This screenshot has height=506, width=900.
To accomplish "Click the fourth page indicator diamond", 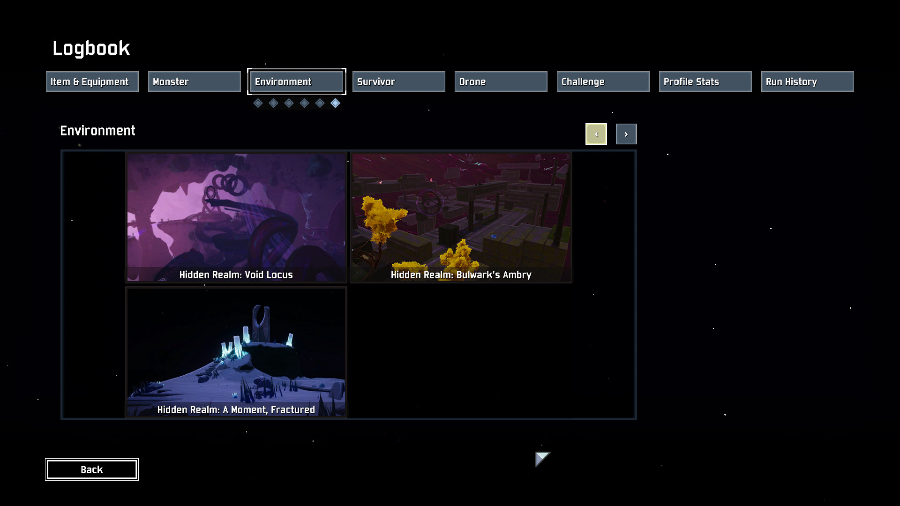I will [304, 103].
